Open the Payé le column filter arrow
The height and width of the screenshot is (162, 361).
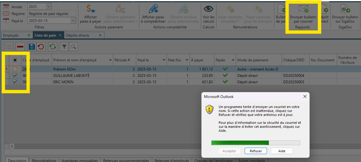pos(164,60)
